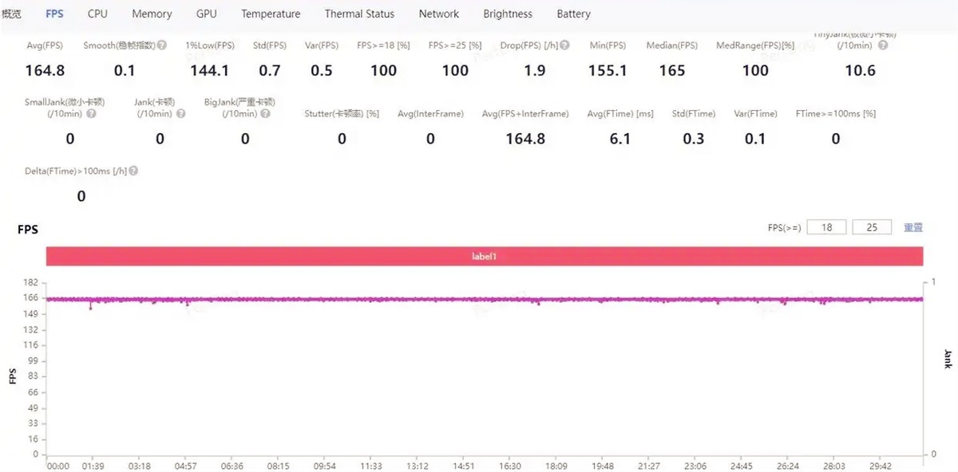Click help icon next to Drop(FPS) [/h]
The image size is (958, 472).
tap(565, 45)
